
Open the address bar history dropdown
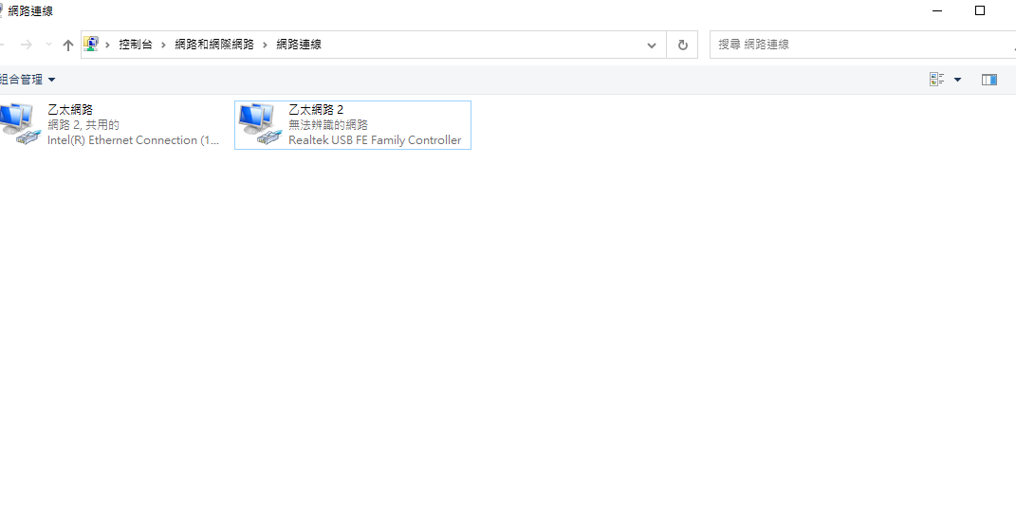pyautogui.click(x=651, y=45)
